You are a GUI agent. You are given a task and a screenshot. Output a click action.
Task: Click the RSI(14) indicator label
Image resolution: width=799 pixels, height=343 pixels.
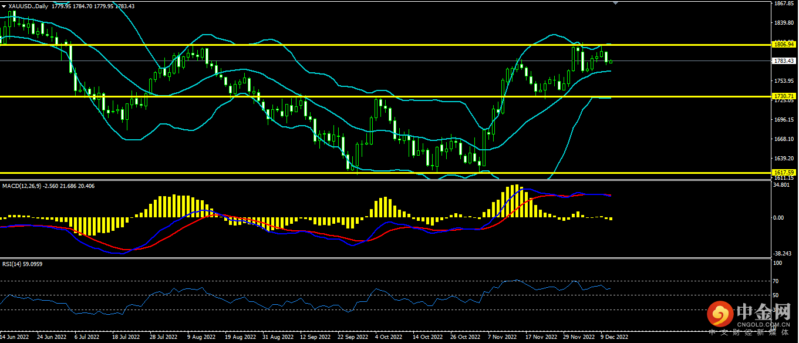pyautogui.click(x=14, y=264)
